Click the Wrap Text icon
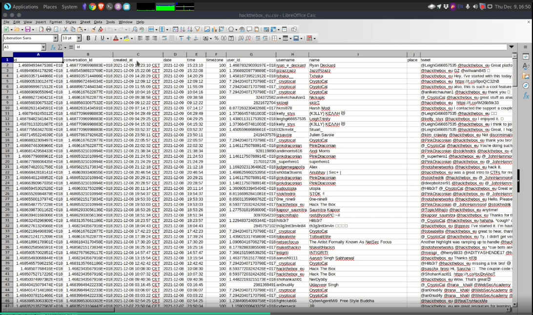 tap(164, 38)
